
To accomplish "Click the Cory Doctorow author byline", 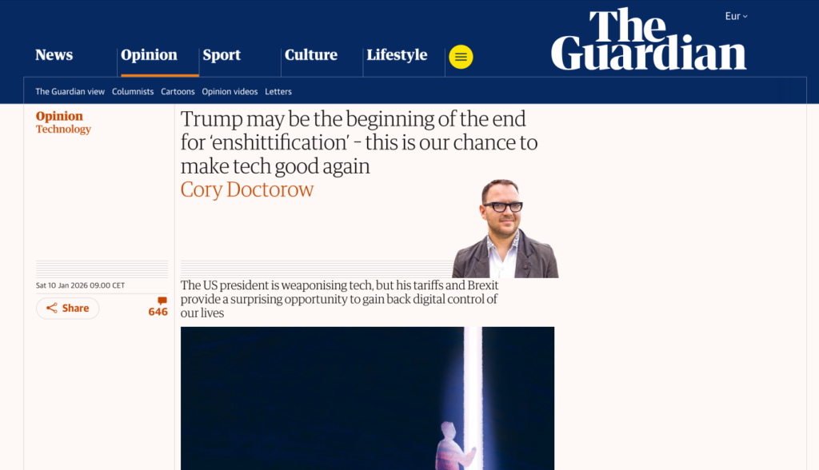I will (247, 189).
